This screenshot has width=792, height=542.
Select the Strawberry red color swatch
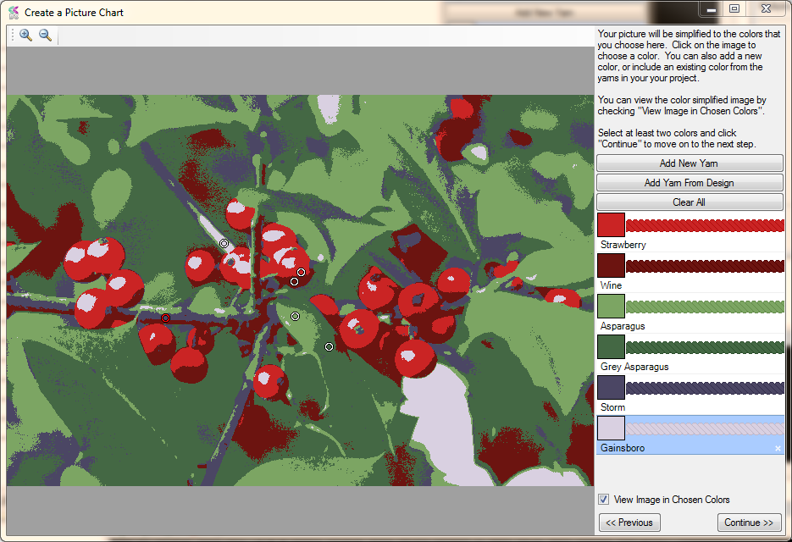(x=611, y=224)
